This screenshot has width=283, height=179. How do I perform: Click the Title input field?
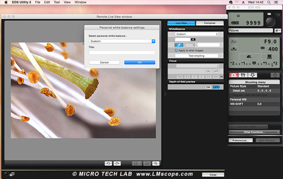pyautogui.click(x=122, y=53)
